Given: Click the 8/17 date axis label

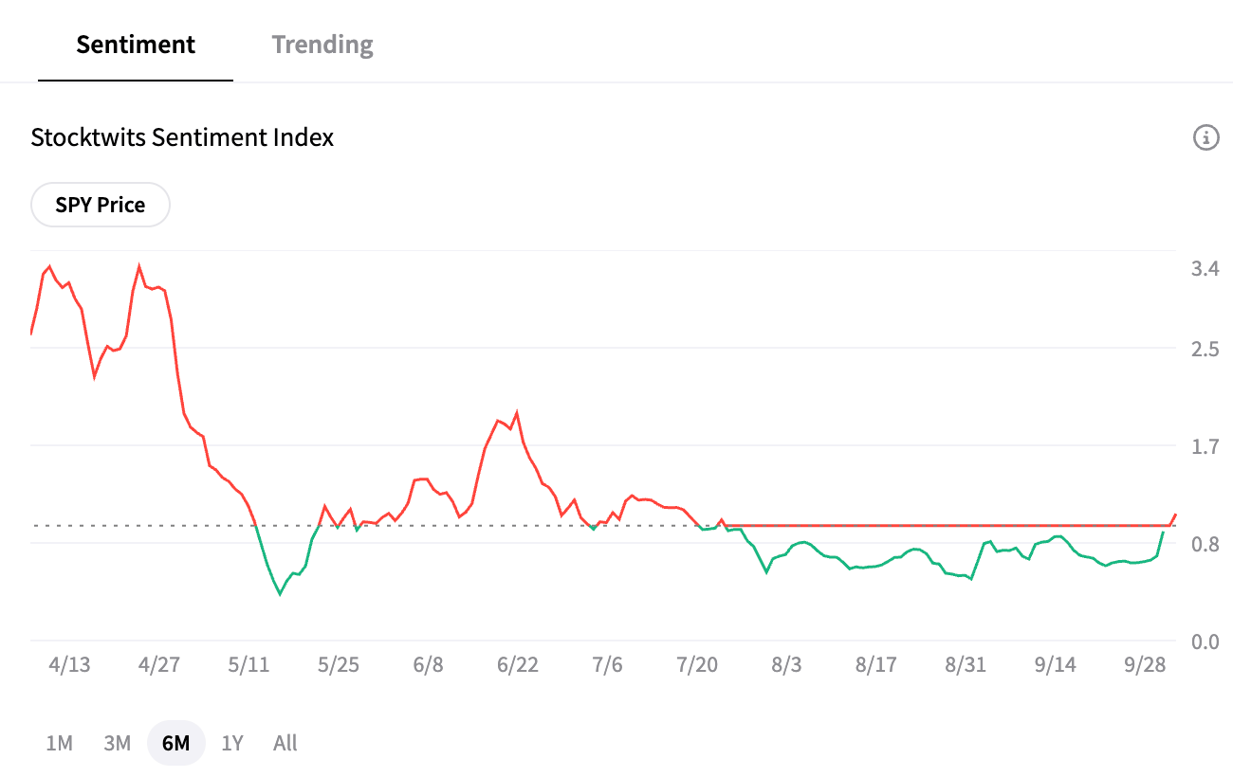Looking at the screenshot, I should point(876,664).
